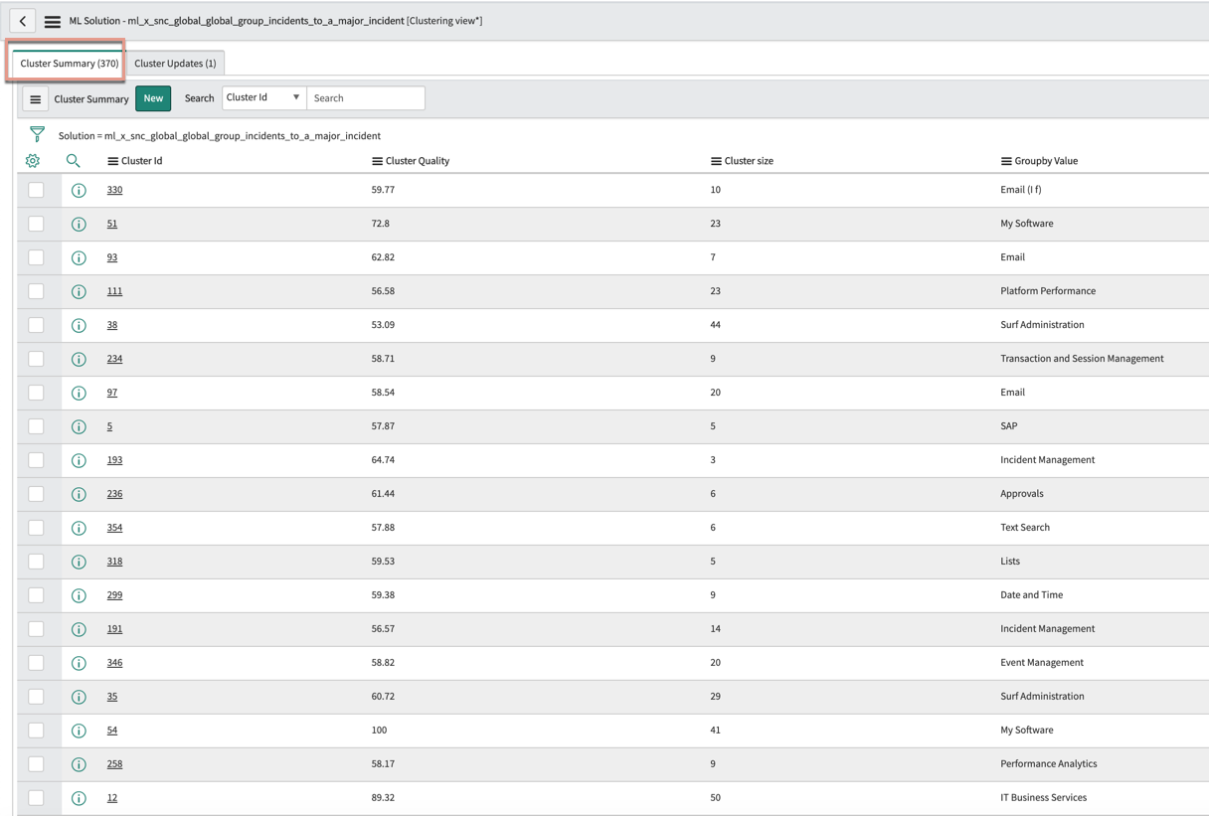
Task: Preview record info for cluster 97
Action: click(x=79, y=393)
